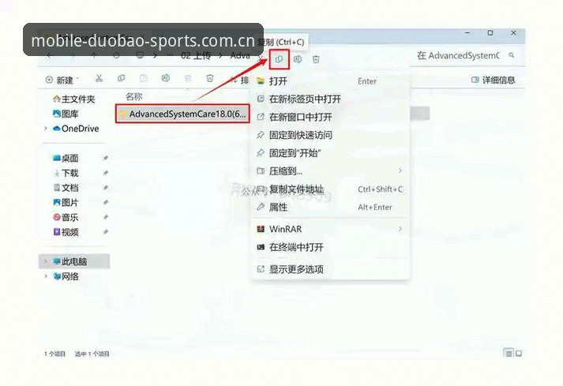Click the pin icon beside 桌面

(x=105, y=158)
